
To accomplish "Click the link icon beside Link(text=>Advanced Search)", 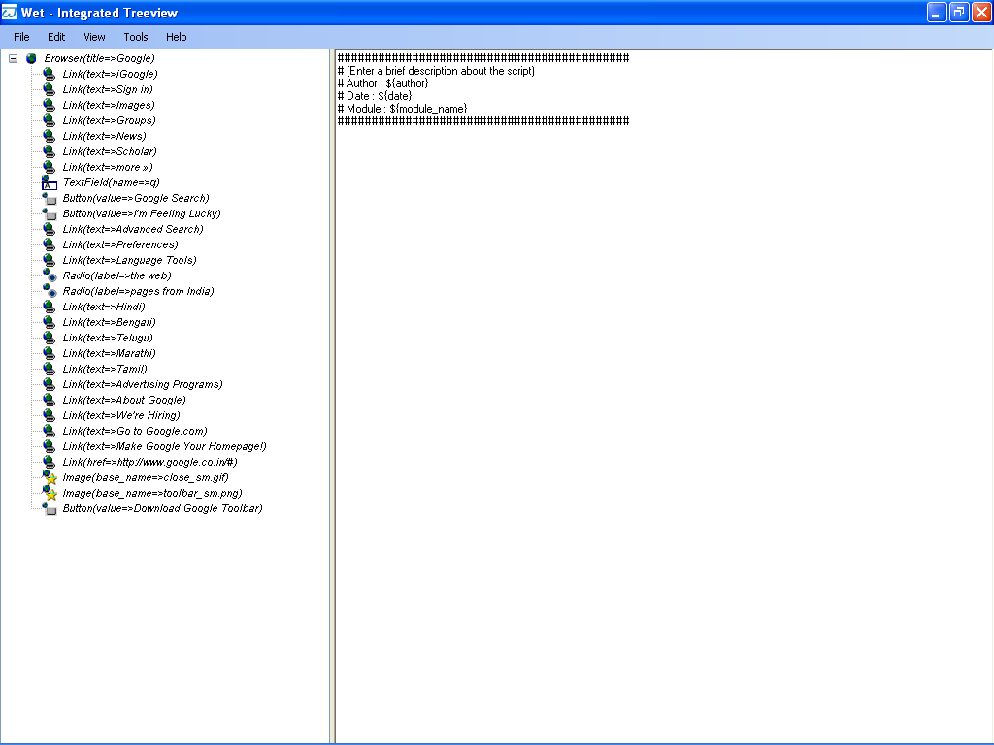I will pyautogui.click(x=49, y=229).
